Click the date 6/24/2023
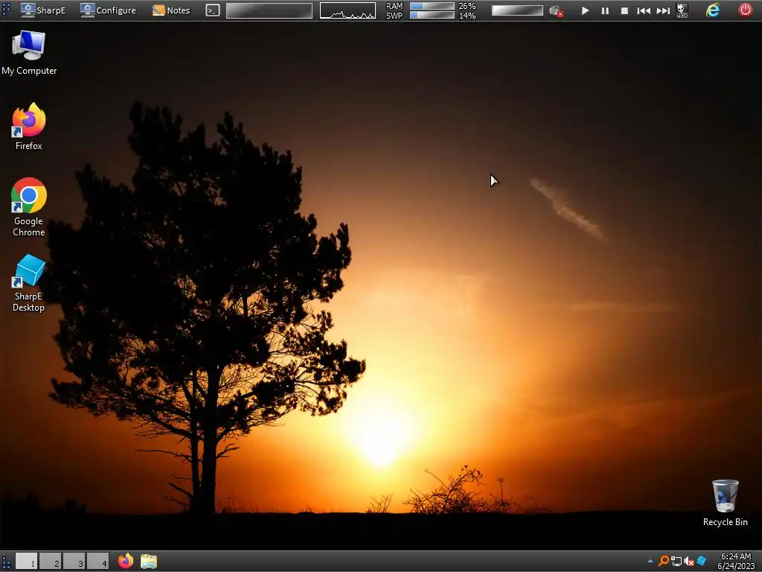Image resolution: width=762 pixels, height=572 pixels. pyautogui.click(x=736, y=566)
